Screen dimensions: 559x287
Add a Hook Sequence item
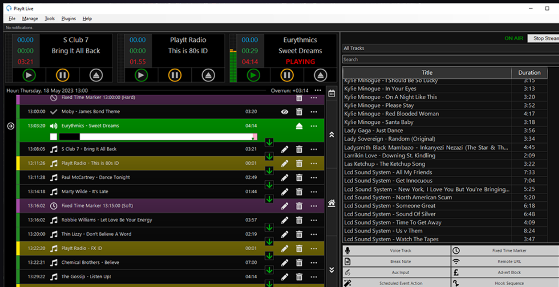[509, 283]
